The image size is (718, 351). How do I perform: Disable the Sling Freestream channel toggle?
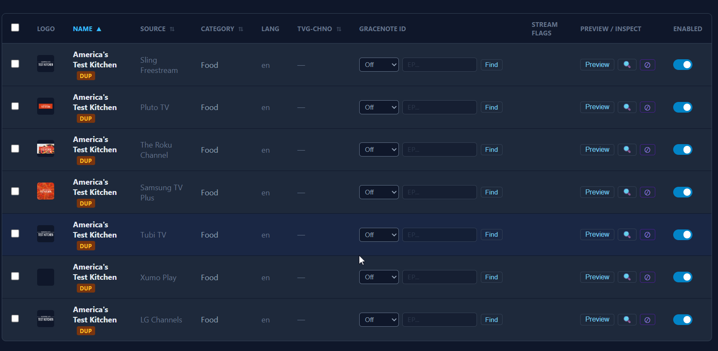[x=682, y=65]
